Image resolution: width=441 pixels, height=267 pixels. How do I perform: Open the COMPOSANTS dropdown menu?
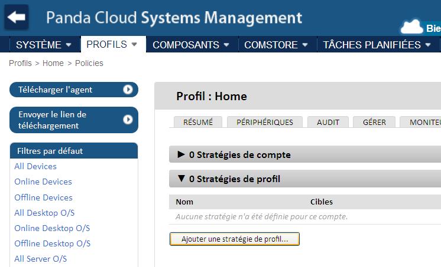tap(191, 45)
